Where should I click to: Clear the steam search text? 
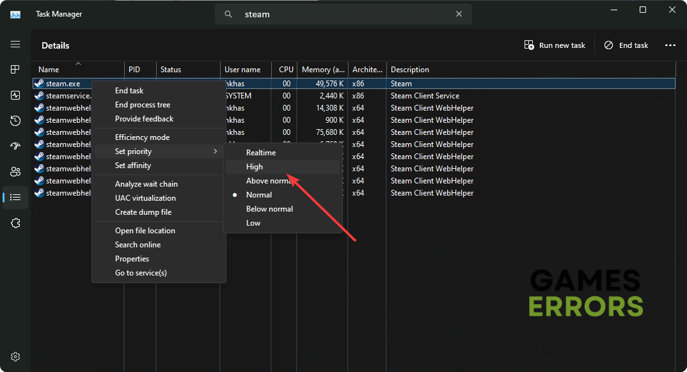(x=459, y=14)
